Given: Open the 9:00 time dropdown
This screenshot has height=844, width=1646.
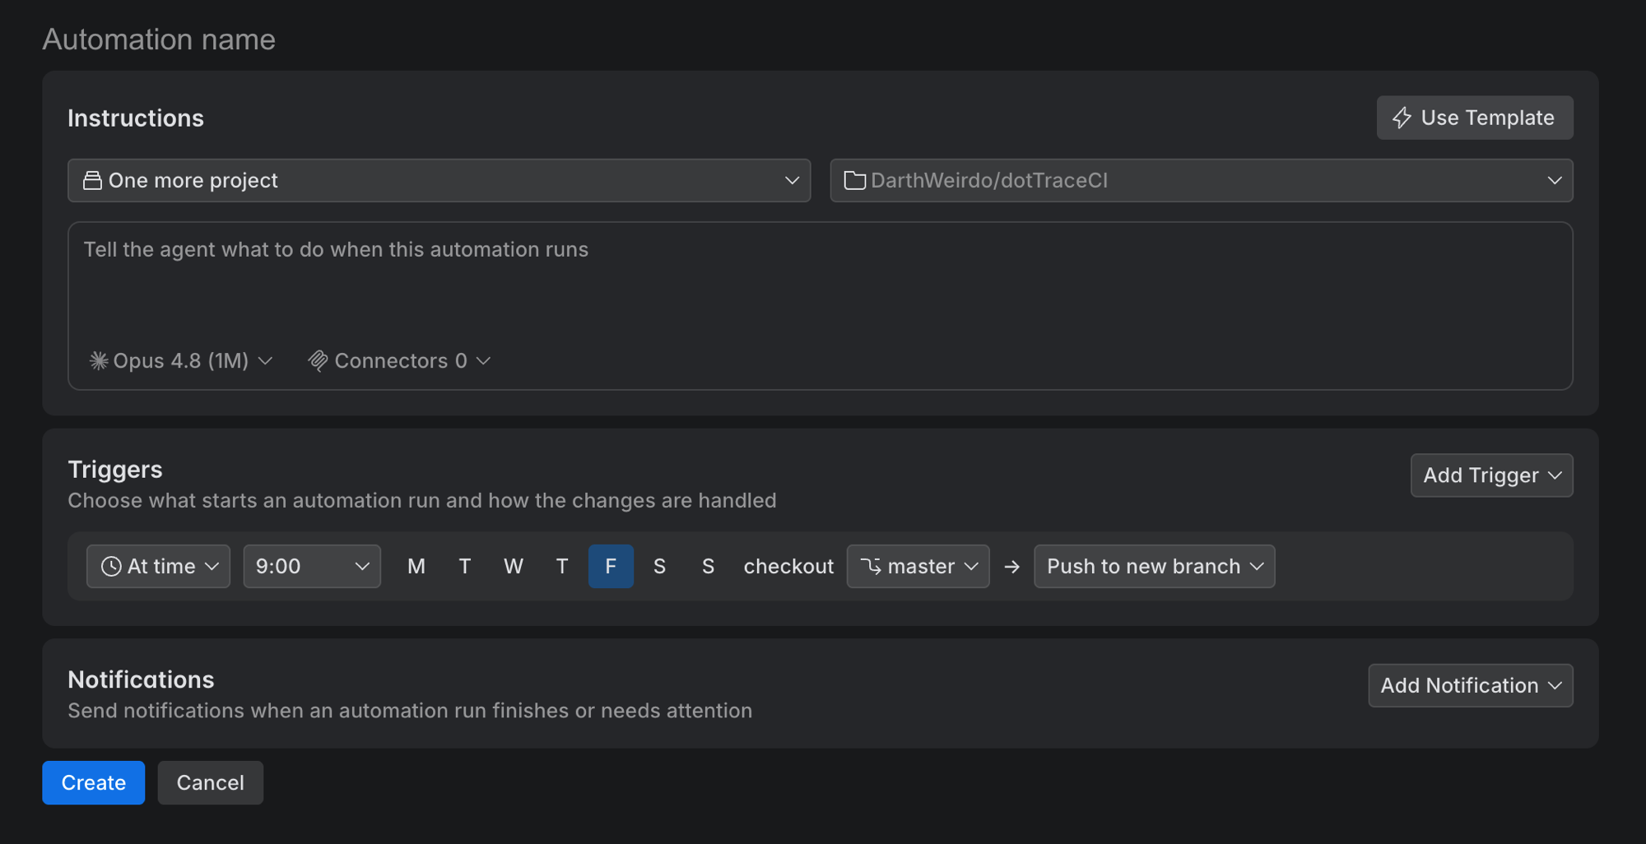Looking at the screenshot, I should (x=312, y=566).
